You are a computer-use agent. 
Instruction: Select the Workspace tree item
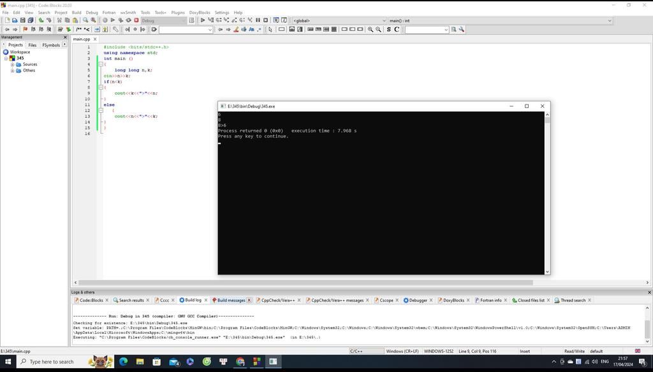coord(20,52)
